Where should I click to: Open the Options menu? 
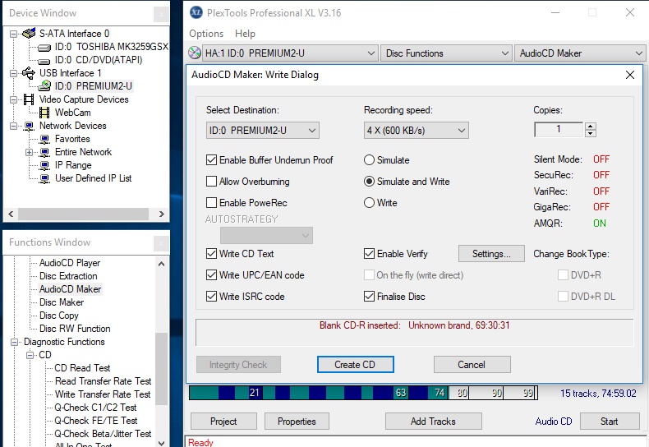[206, 34]
